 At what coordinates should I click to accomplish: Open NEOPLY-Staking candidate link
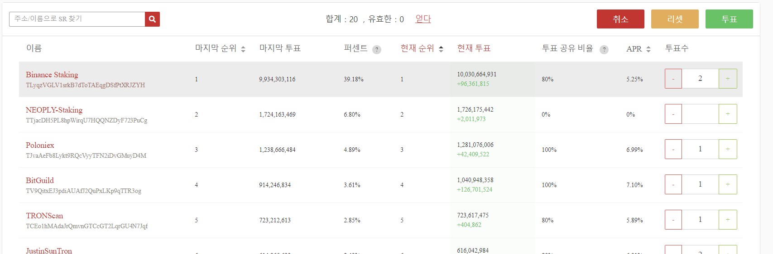54,110
